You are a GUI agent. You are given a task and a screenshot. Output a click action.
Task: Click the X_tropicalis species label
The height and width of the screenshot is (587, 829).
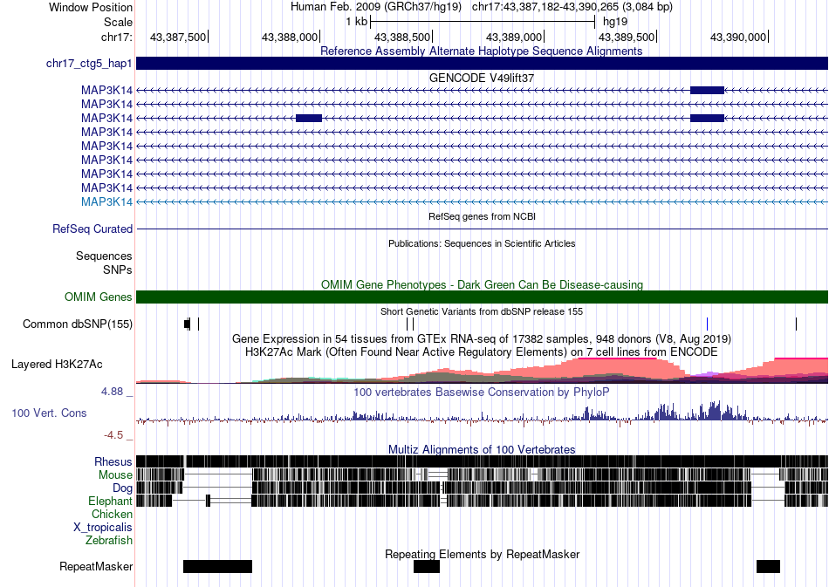[103, 528]
